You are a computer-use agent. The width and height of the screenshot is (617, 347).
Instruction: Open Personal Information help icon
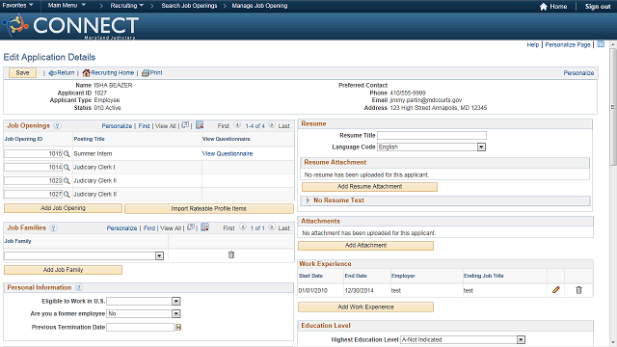(x=79, y=287)
